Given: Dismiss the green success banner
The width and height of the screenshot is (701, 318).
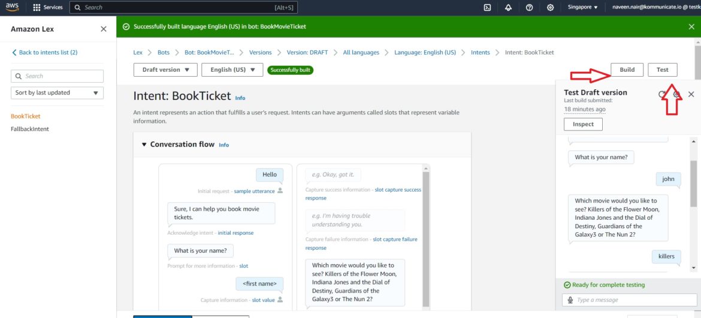Looking at the screenshot, I should click(691, 27).
